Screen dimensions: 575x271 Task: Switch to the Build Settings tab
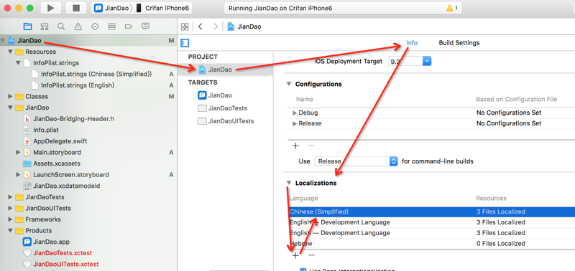[459, 43]
